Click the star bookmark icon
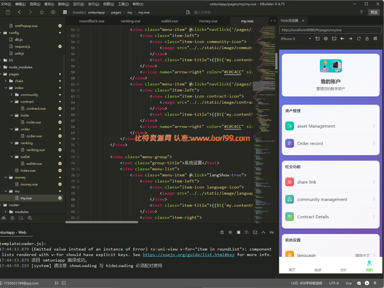This screenshot has width=384, height=288. point(42,12)
